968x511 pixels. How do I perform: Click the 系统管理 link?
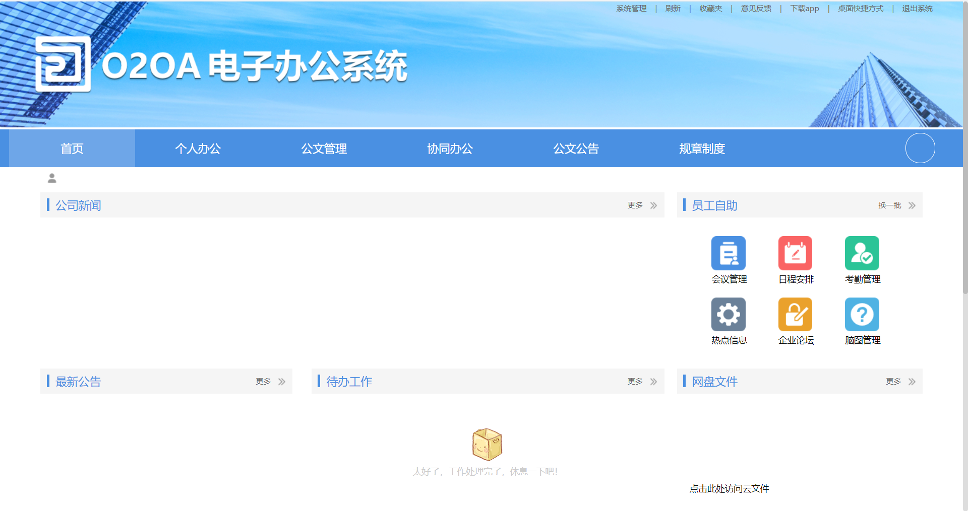pyautogui.click(x=631, y=9)
